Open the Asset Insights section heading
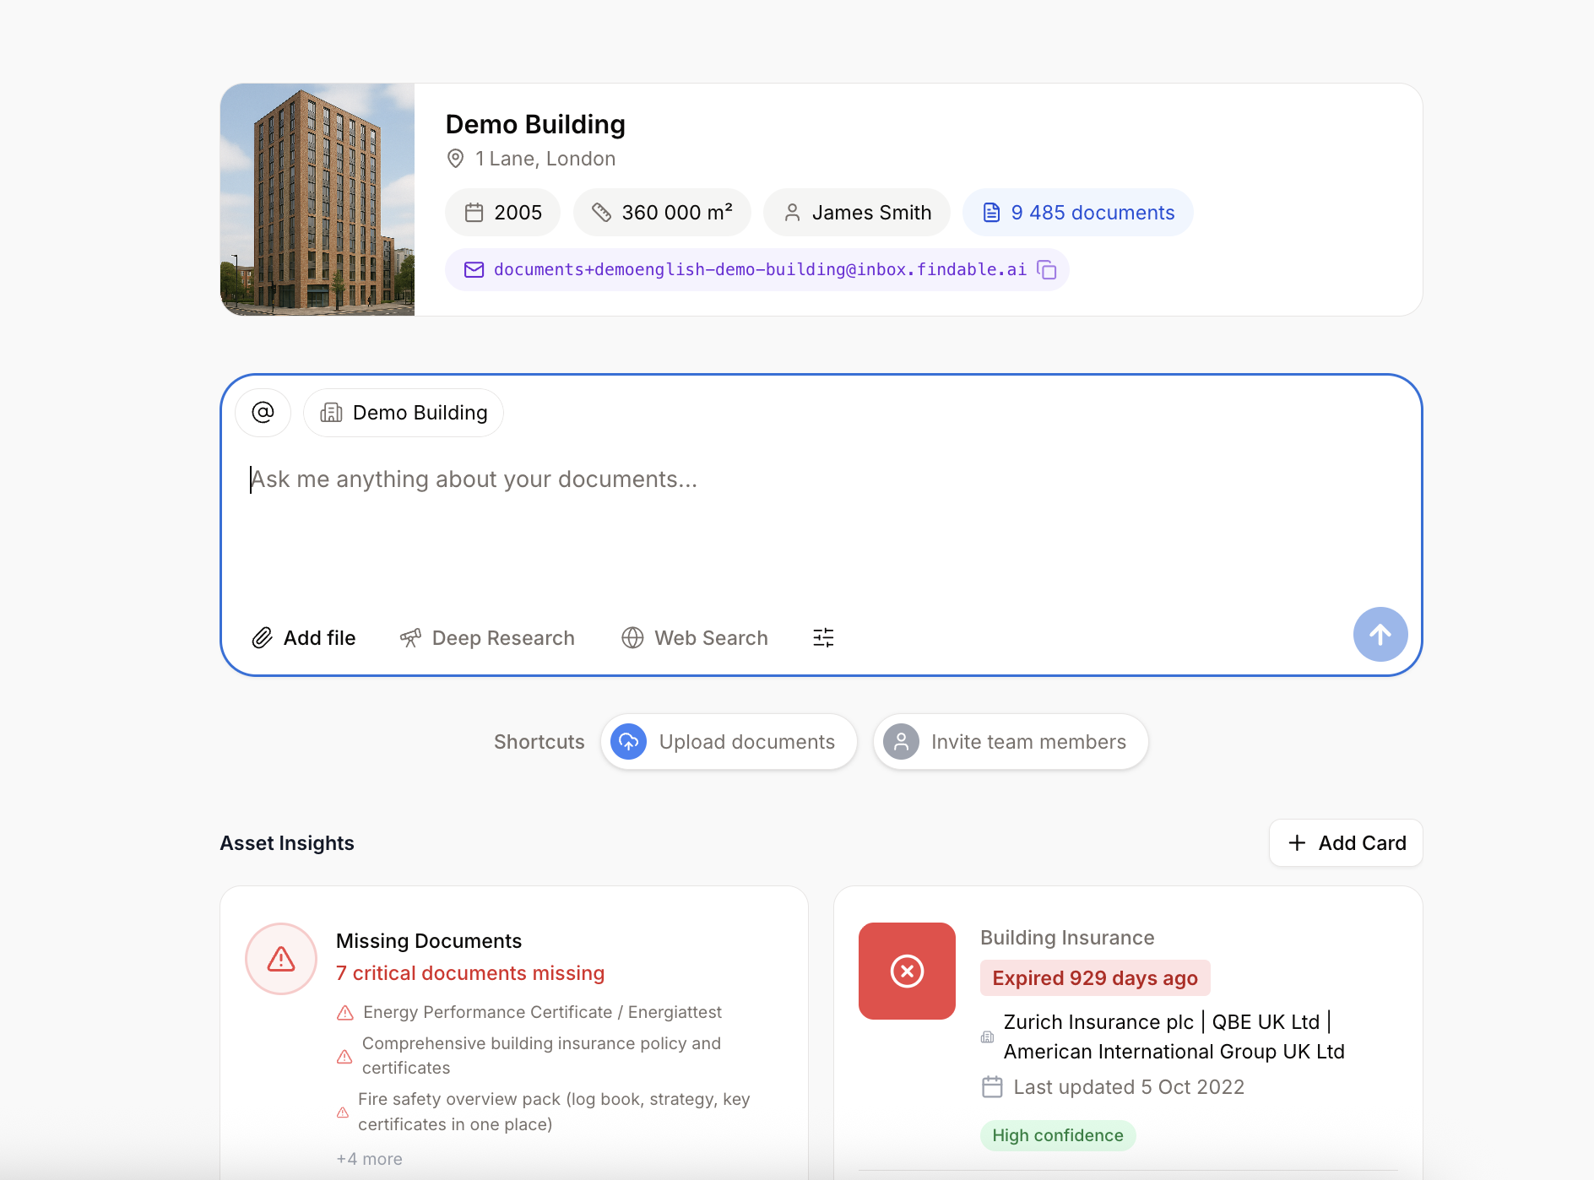 click(287, 842)
